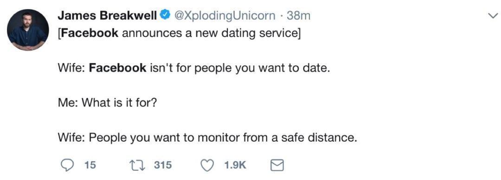Open the tweet options chevron menu
Screen dimensions: 501x180
(x=493, y=16)
